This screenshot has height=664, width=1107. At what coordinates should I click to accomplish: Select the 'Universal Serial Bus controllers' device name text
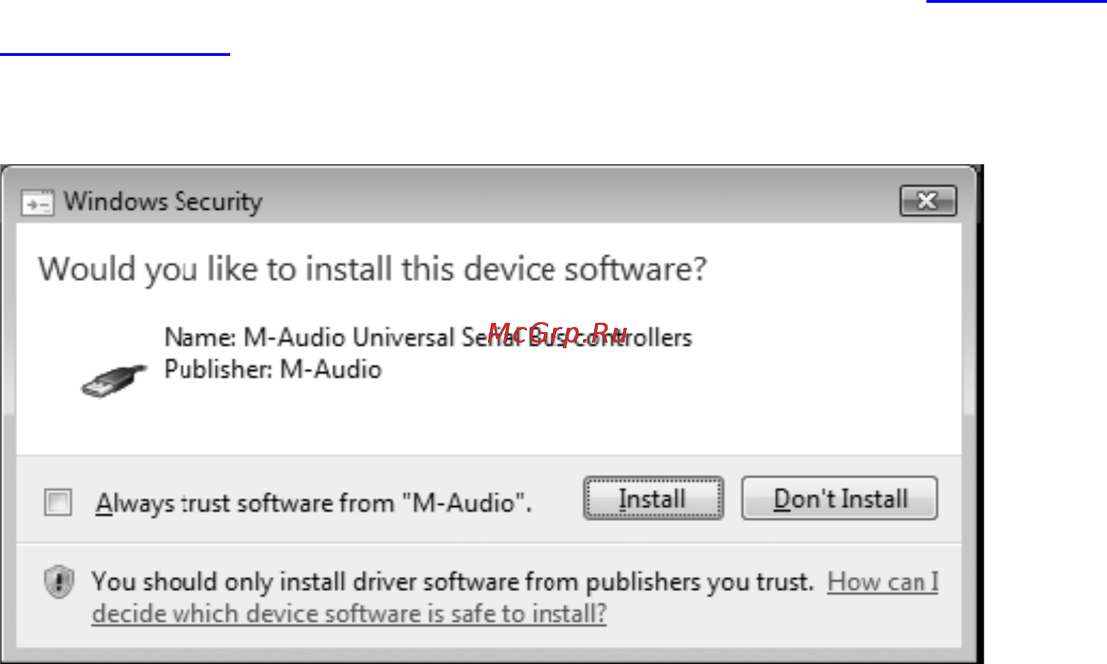pyautogui.click(x=522, y=337)
